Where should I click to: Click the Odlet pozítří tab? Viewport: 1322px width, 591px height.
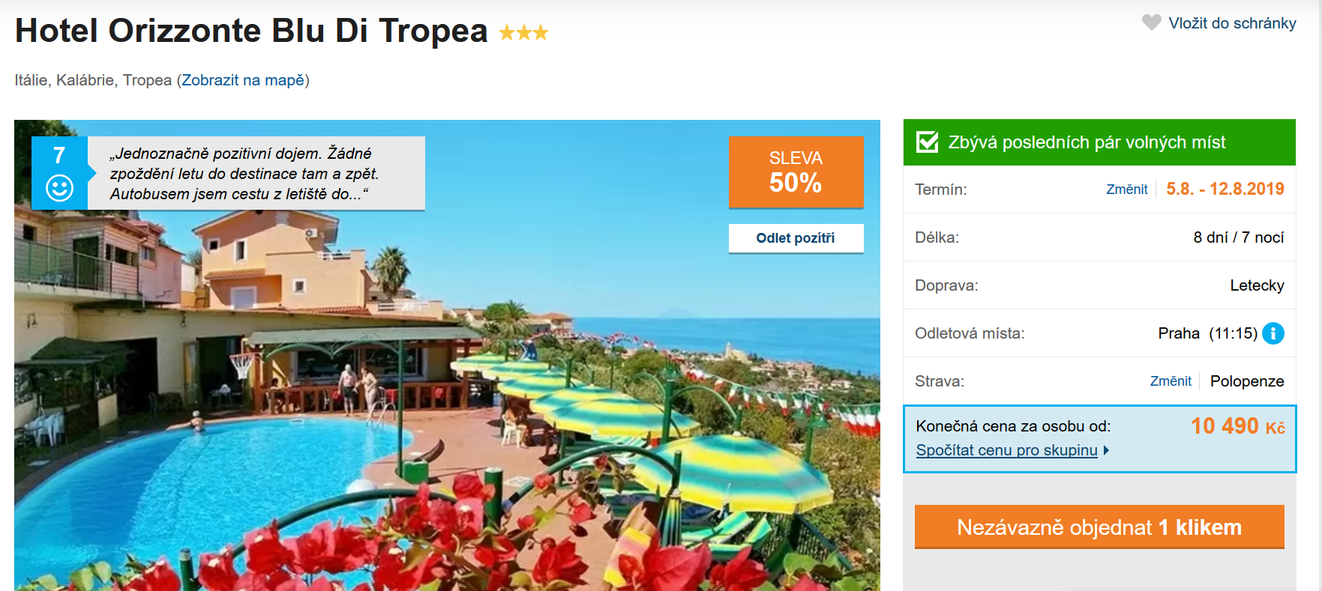(796, 238)
